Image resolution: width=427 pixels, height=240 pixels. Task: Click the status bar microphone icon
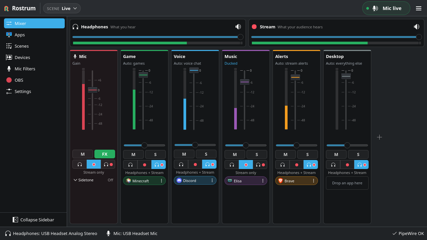[108, 233]
